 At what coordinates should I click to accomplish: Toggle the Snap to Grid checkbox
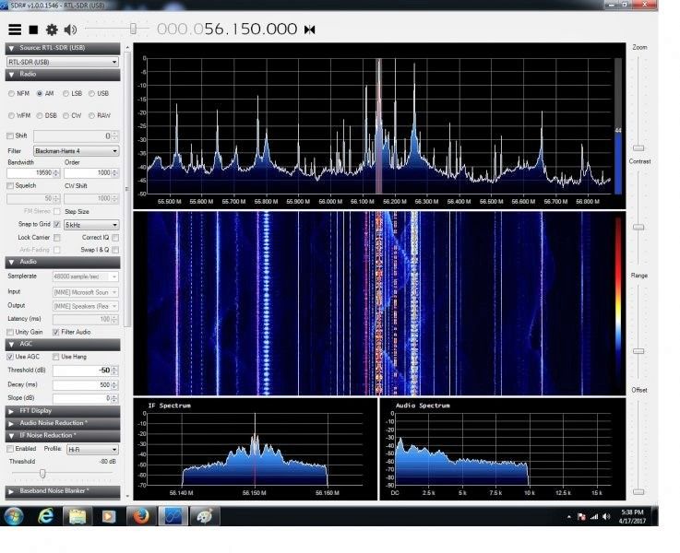click(57, 224)
